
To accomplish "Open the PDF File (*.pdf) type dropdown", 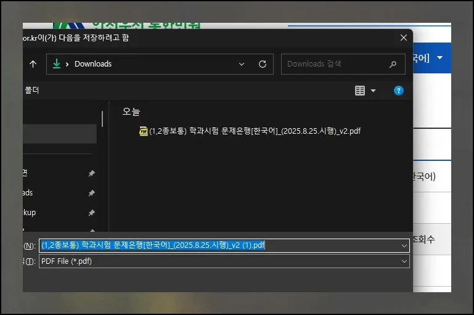I will [x=404, y=261].
